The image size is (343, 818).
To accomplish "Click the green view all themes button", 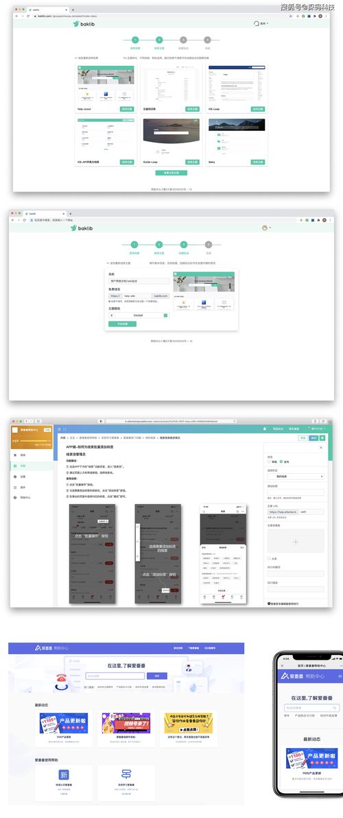I will [x=171, y=173].
